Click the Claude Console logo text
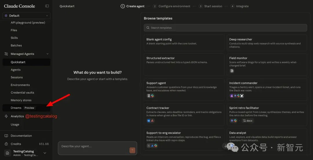Screen dimensions: 313x160 20,6
